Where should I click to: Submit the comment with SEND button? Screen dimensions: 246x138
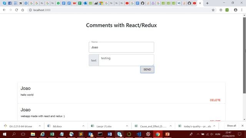[147, 69]
